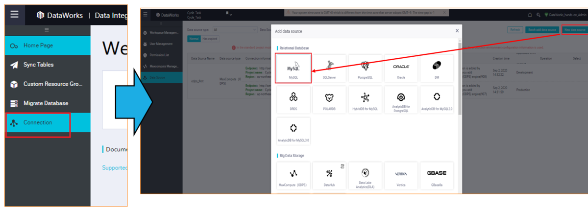Click the dialog's vertical scrollbar
This screenshot has width=588, height=210.
point(460,78)
